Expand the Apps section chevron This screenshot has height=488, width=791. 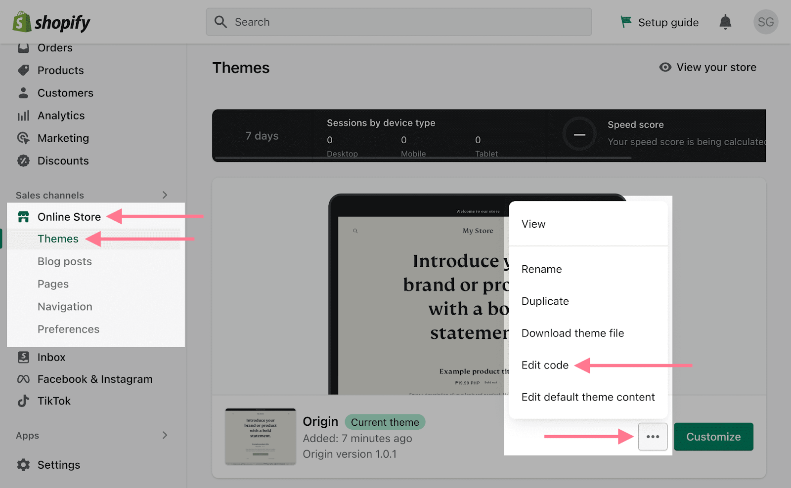coord(165,435)
